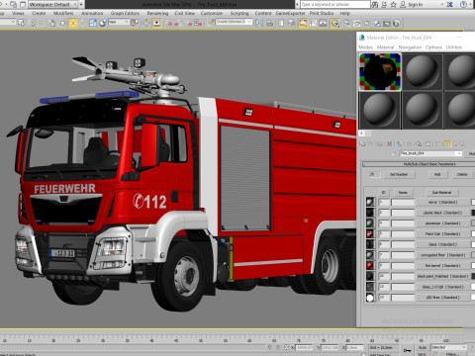475x356 pixels.
Task: Open the Scripting menu
Action: pyautogui.click(x=239, y=13)
